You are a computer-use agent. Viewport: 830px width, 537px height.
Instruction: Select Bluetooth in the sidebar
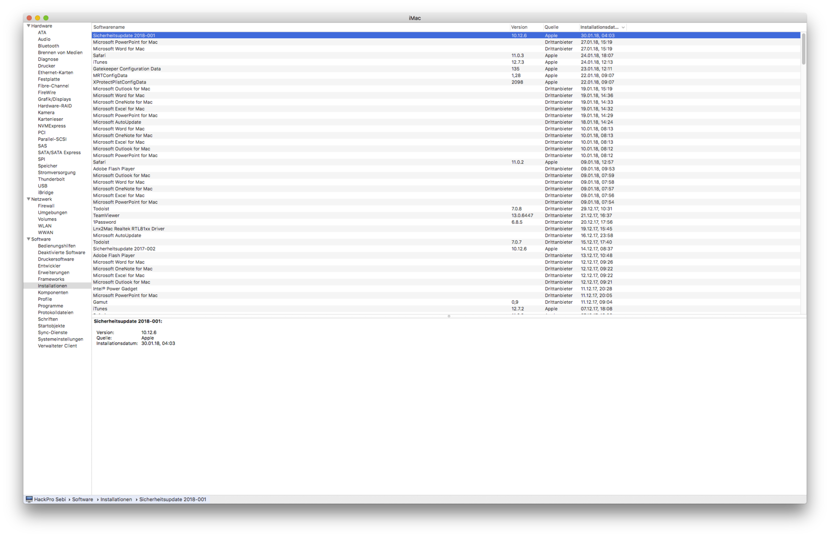point(48,46)
